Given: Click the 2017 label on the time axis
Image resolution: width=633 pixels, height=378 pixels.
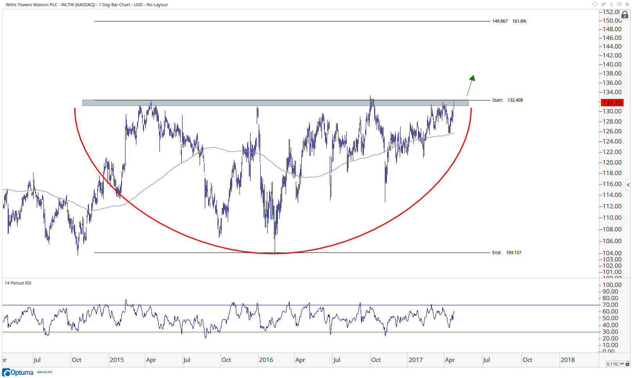Looking at the screenshot, I should (416, 360).
